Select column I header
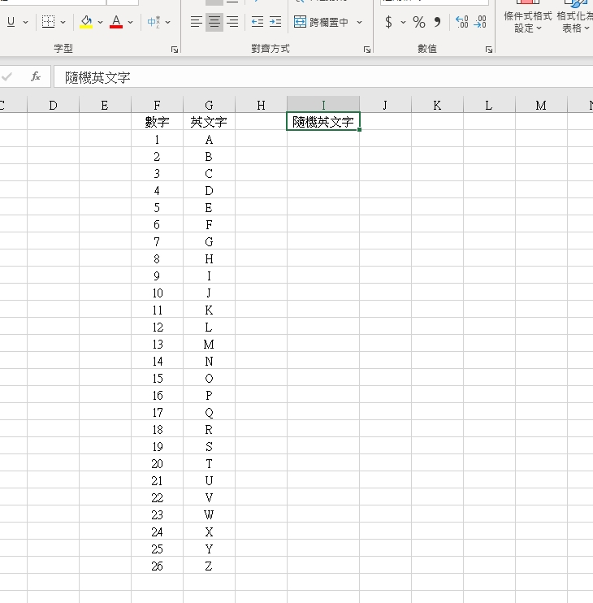Viewport: 593px width, 603px height. pyautogui.click(x=323, y=105)
